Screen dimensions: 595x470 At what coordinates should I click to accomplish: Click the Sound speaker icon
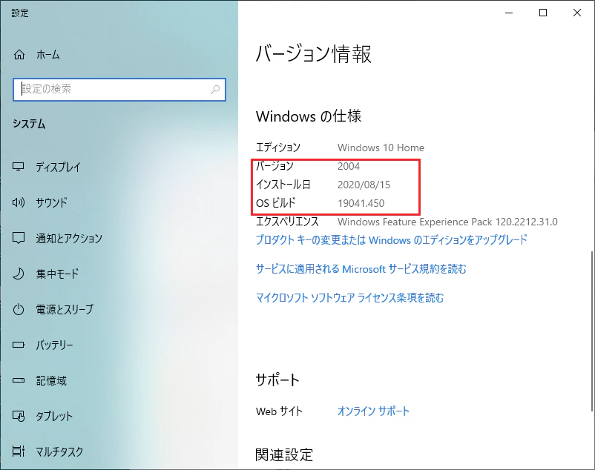point(19,202)
